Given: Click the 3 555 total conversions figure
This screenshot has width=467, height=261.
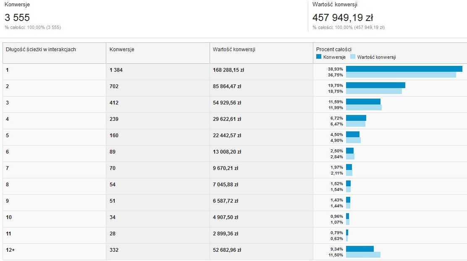Looking at the screenshot, I should click(x=17, y=18).
